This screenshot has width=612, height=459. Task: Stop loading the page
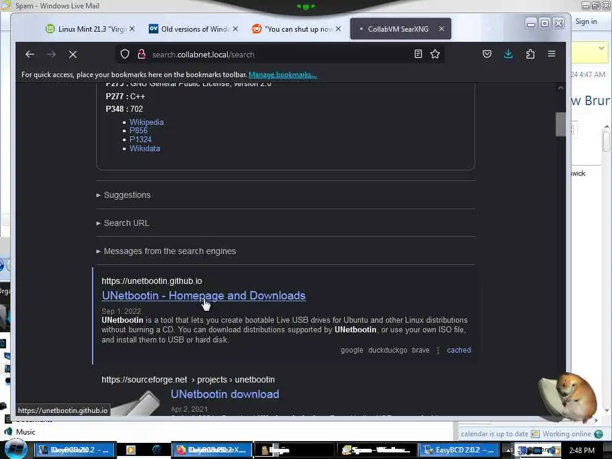tap(72, 54)
